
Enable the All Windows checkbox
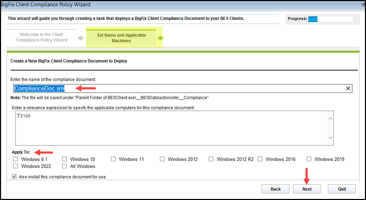click(x=64, y=166)
